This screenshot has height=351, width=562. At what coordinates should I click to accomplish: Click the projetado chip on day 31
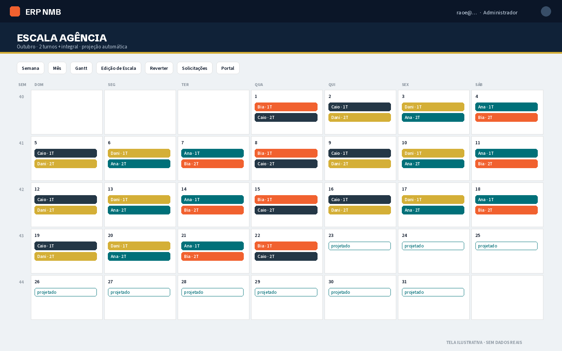point(433,292)
